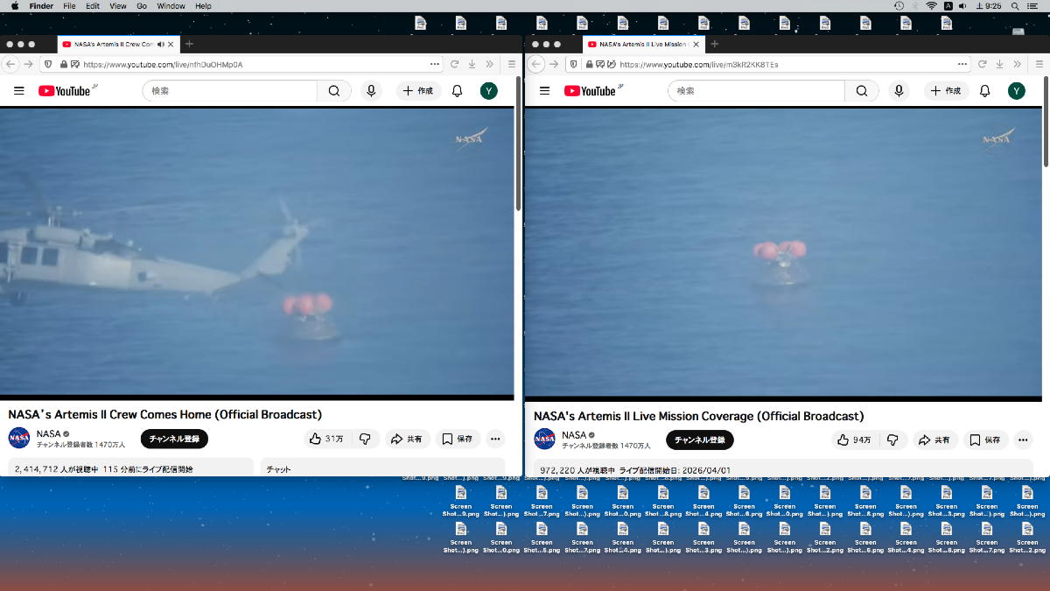Mute the left tab via speaker icon
The width and height of the screenshot is (1050, 591).
pos(160,44)
